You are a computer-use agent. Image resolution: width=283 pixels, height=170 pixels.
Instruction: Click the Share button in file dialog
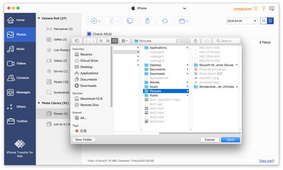pos(195,41)
